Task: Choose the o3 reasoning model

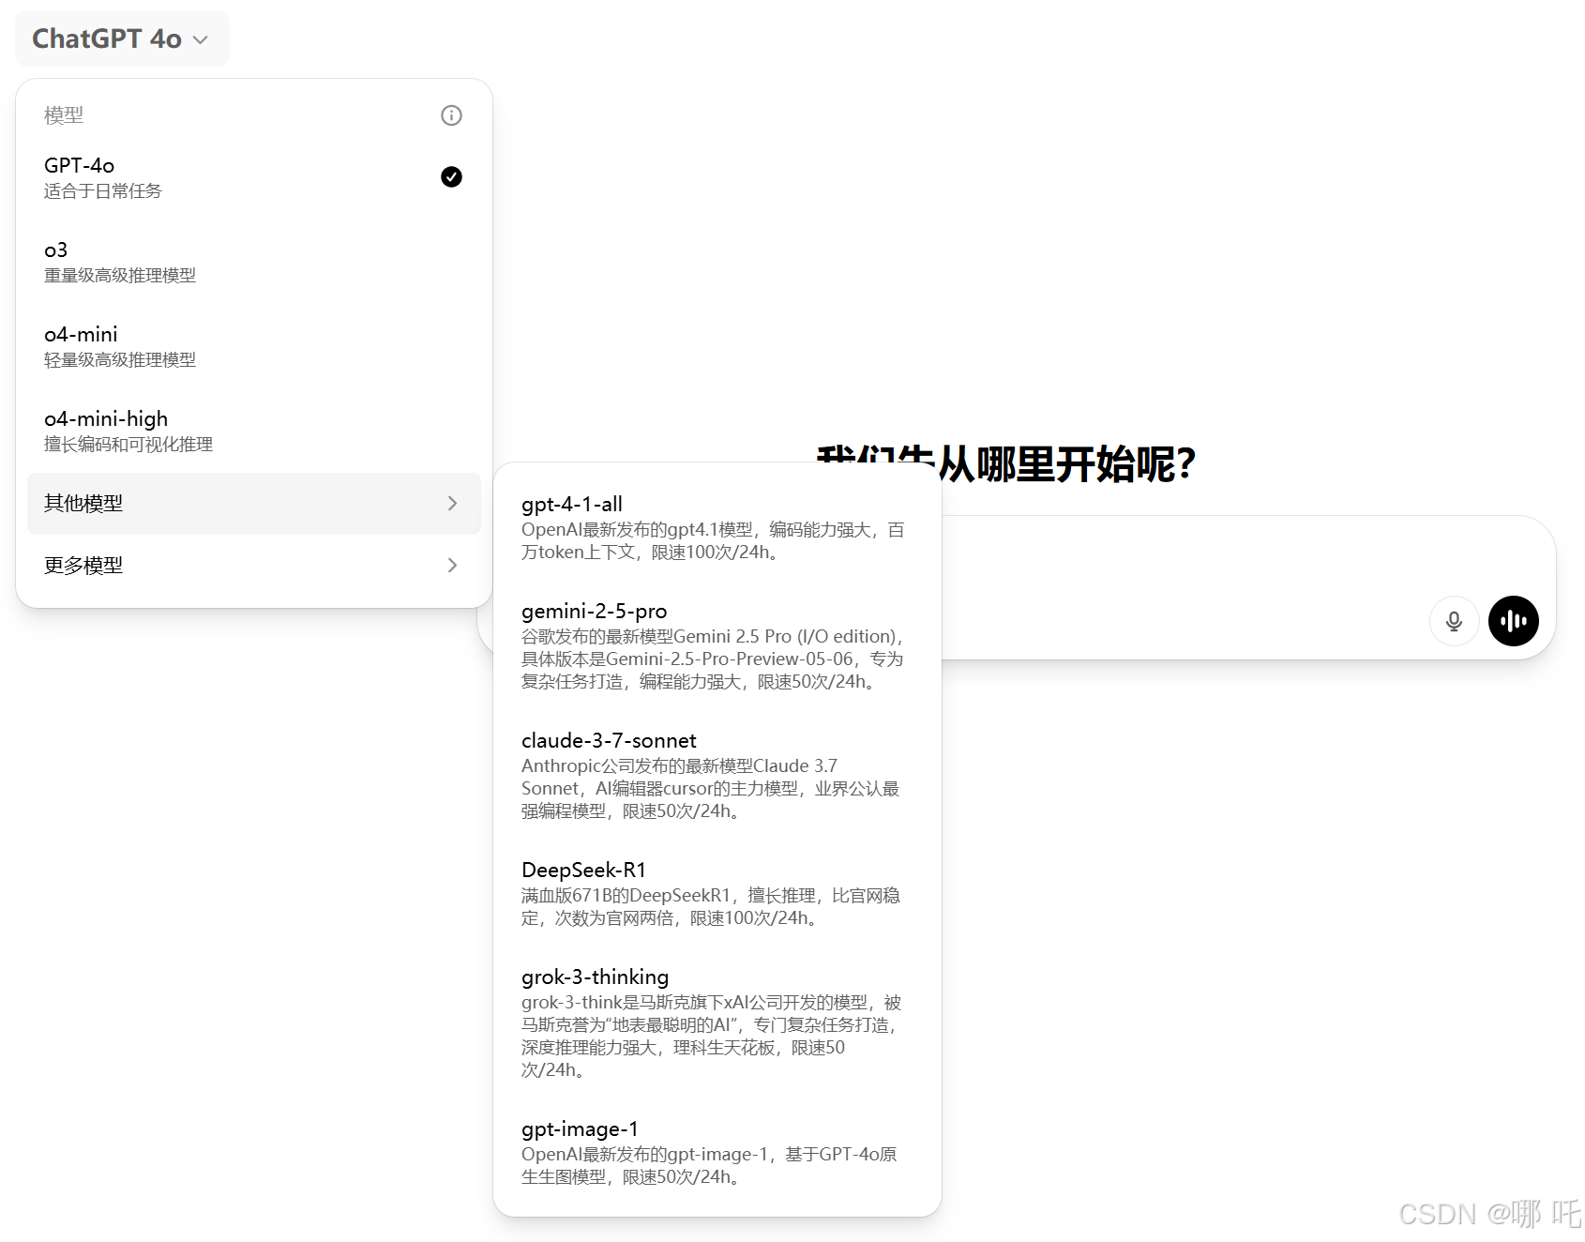Action: pos(253,262)
